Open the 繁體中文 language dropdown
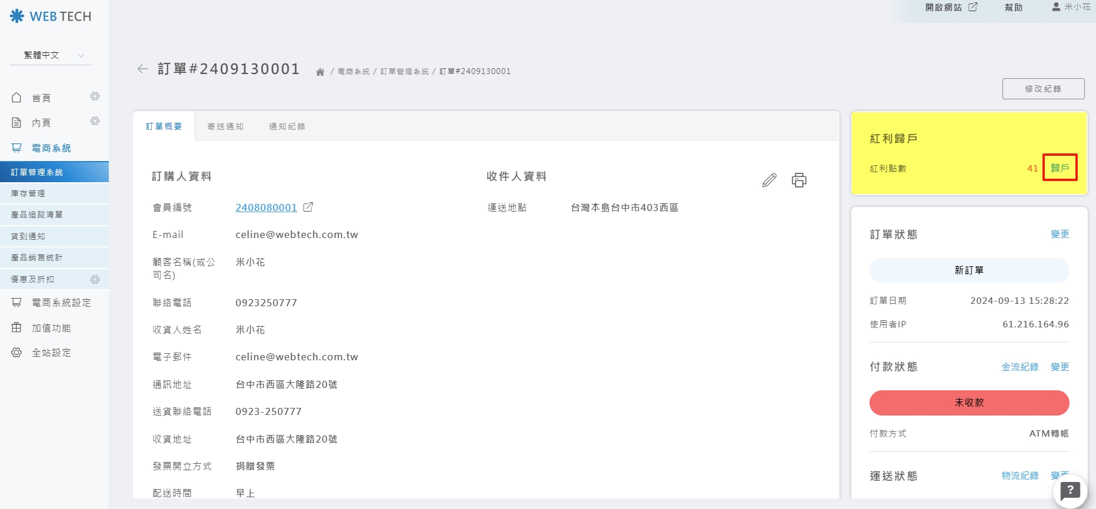Image resolution: width=1096 pixels, height=509 pixels. (54, 55)
